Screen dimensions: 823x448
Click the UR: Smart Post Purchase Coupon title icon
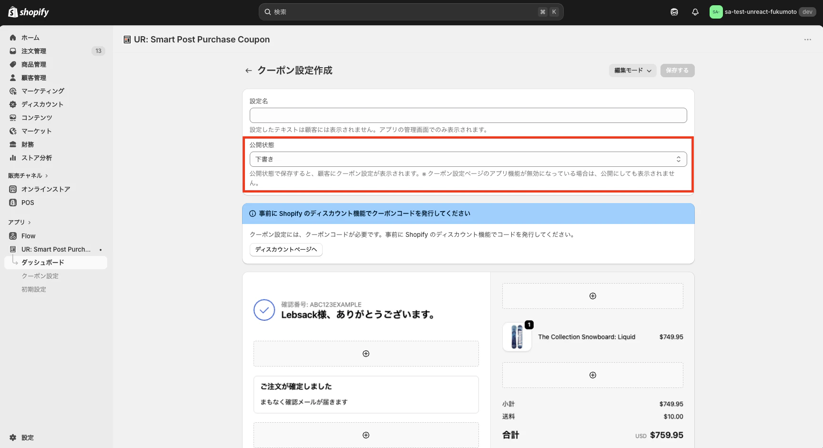(127, 40)
